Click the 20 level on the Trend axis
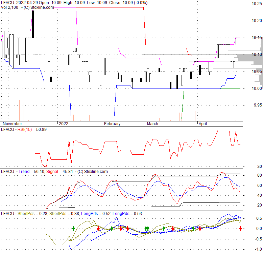This screenshot has width=263, height=253. 260,205
